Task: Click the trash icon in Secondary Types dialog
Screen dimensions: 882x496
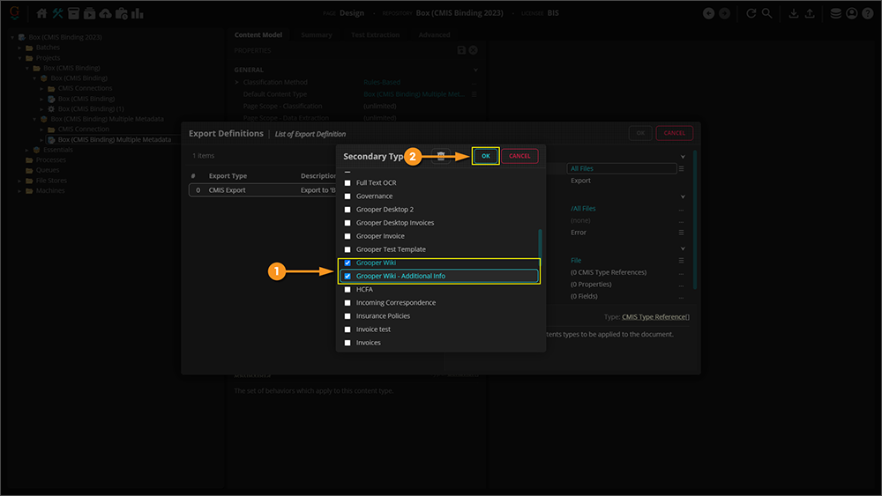Action: (441, 156)
